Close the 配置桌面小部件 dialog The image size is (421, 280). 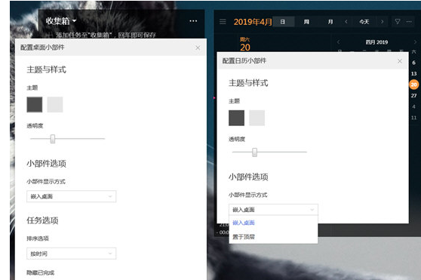[x=198, y=48]
